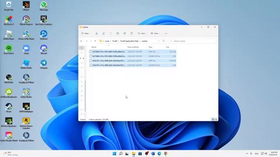Screen dimensions: 280x157
Task: Click the Share icon in the Explorer toolbar
Action: (125, 33)
